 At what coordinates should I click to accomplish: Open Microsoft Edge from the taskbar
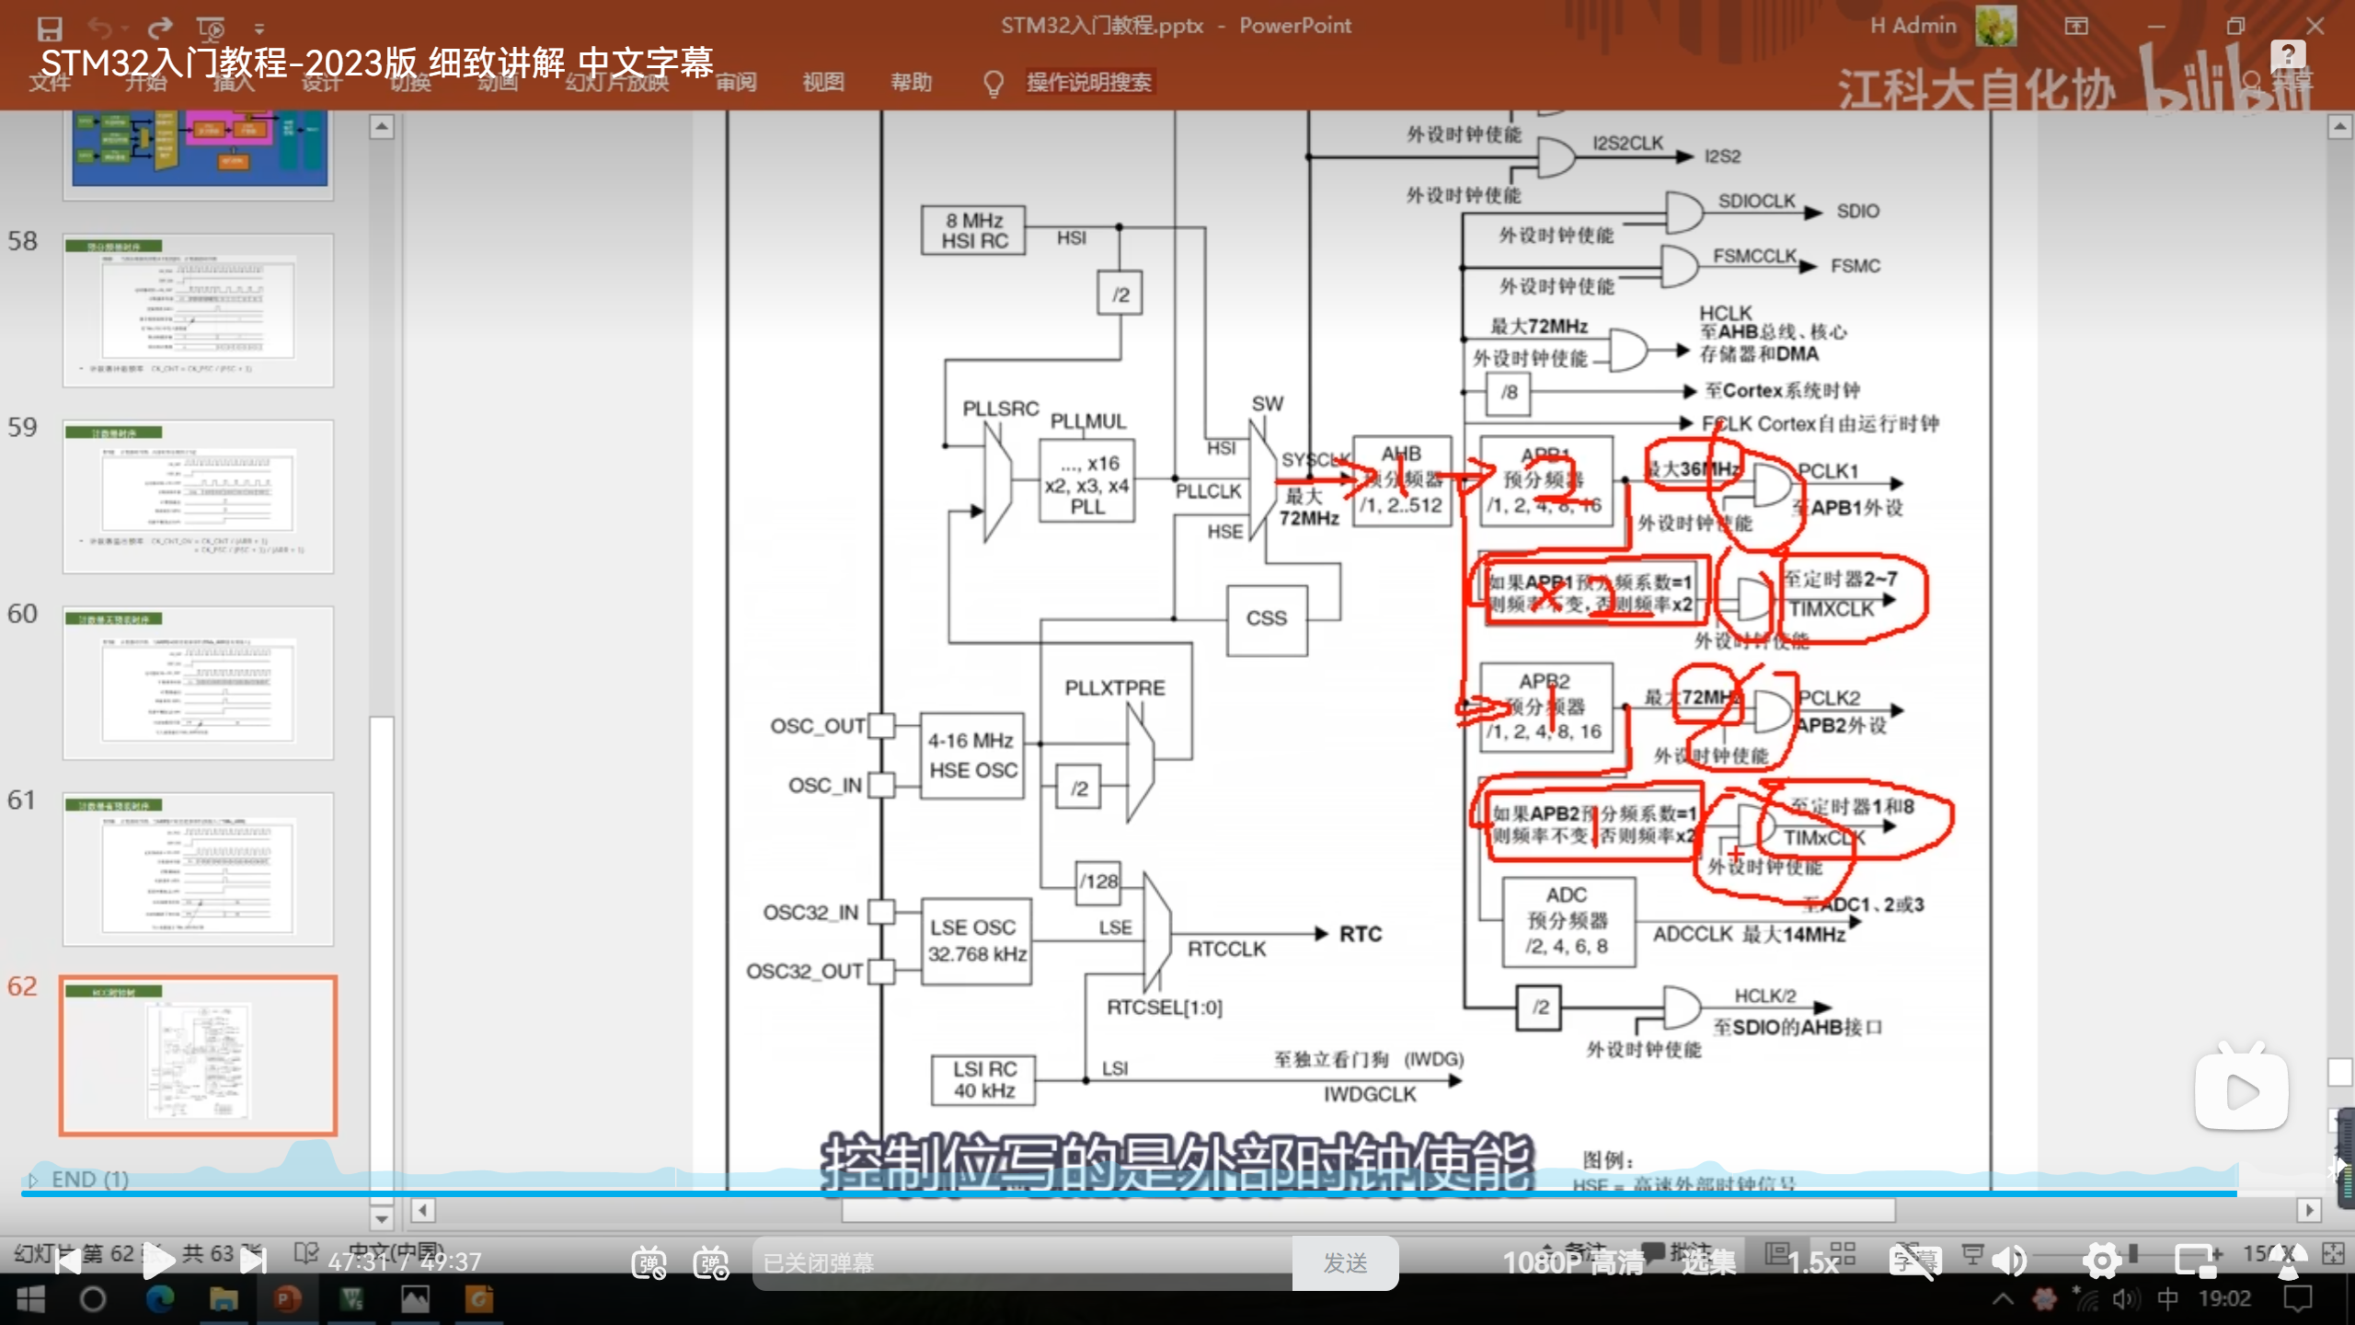160,1299
